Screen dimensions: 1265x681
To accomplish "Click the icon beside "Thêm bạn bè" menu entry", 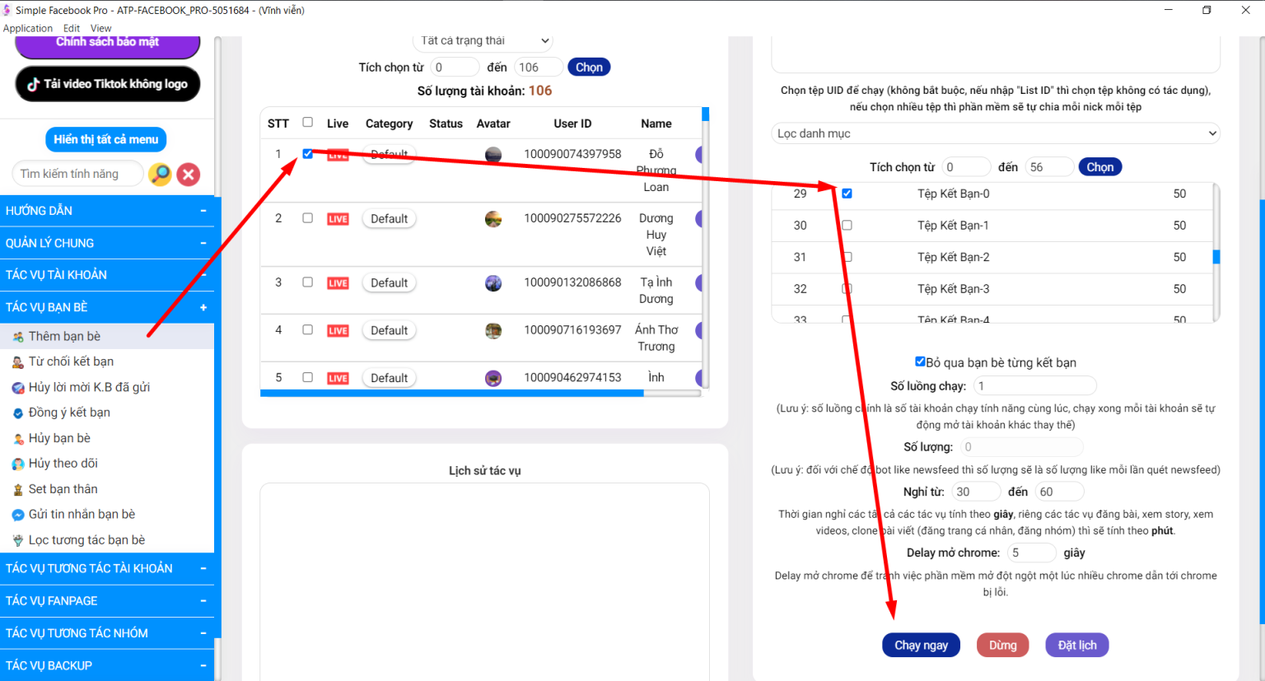I will tap(17, 335).
